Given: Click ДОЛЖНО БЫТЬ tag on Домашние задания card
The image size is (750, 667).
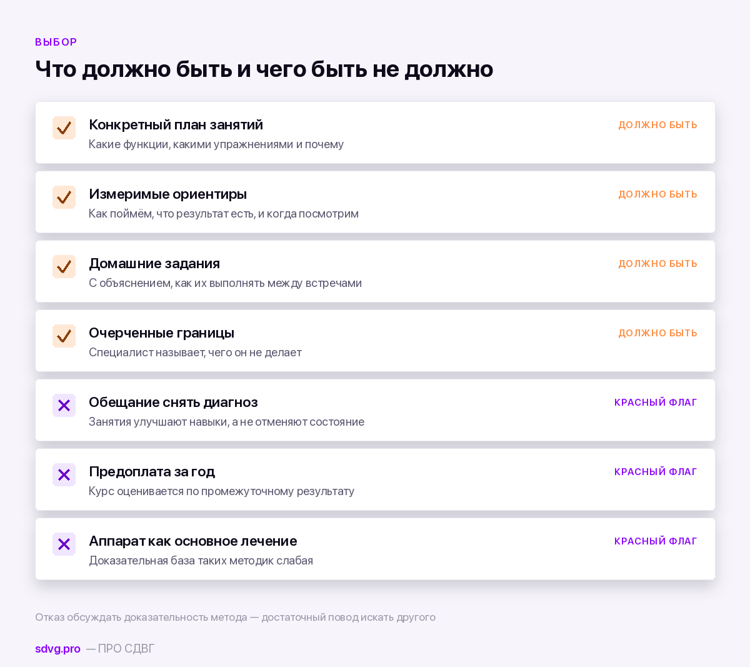Looking at the screenshot, I should pyautogui.click(x=657, y=264).
